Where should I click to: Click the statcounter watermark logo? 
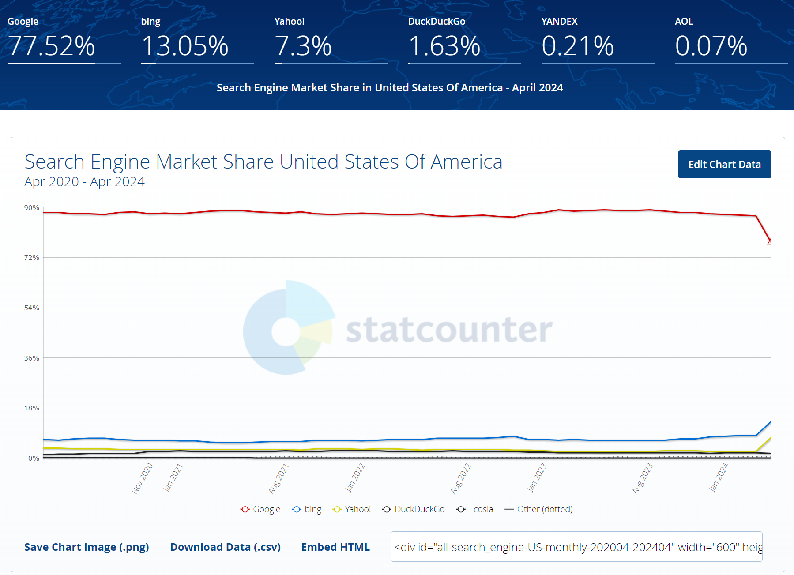398,328
